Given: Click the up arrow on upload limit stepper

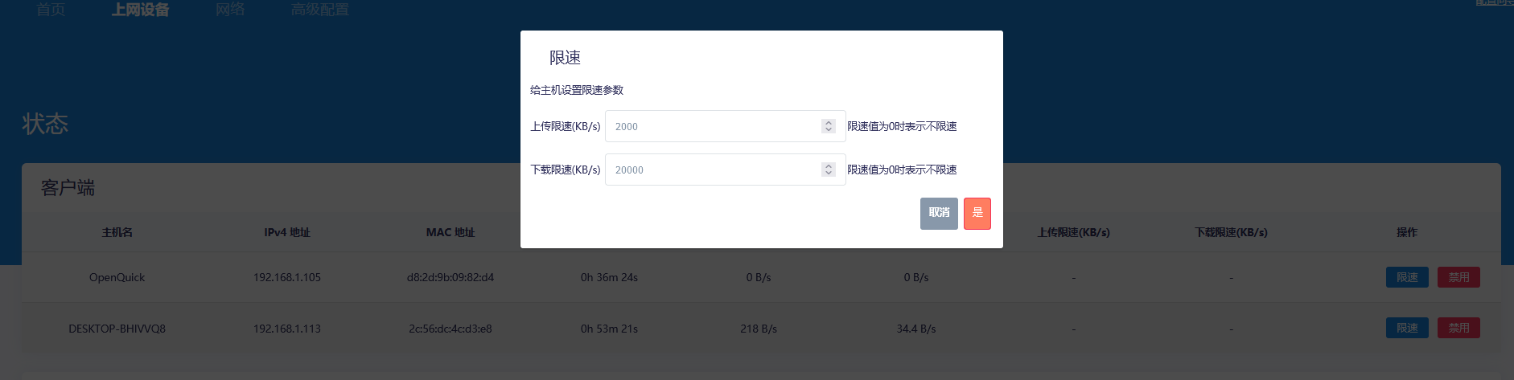Looking at the screenshot, I should pyautogui.click(x=829, y=123).
